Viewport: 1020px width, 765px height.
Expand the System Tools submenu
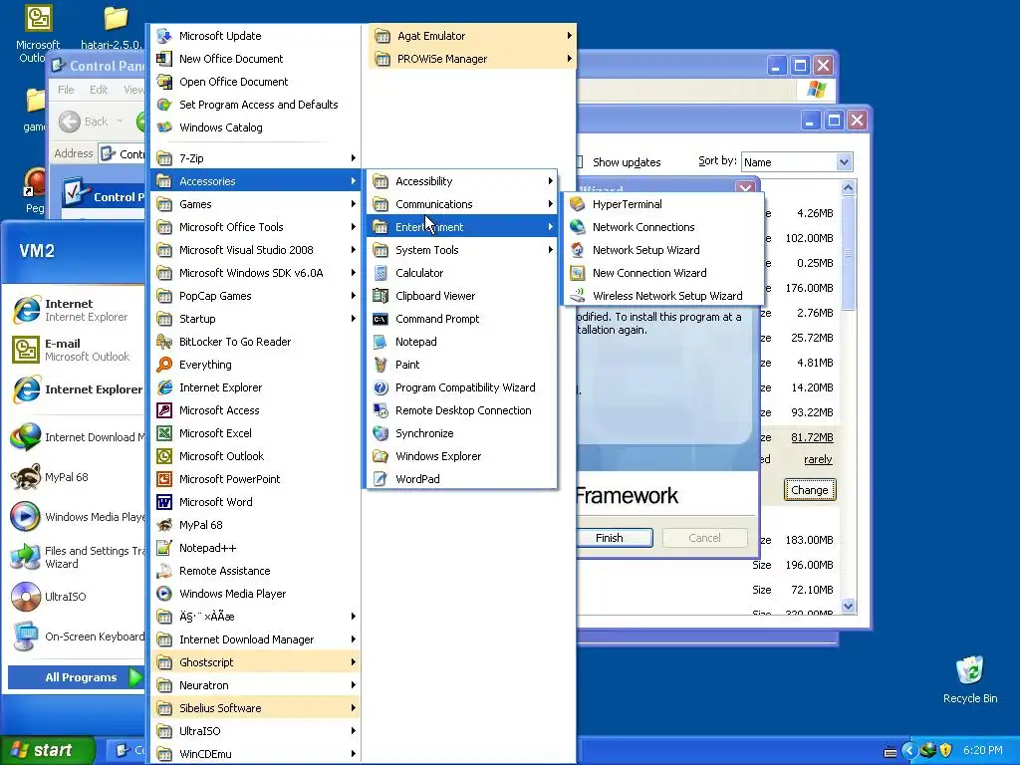click(x=462, y=250)
